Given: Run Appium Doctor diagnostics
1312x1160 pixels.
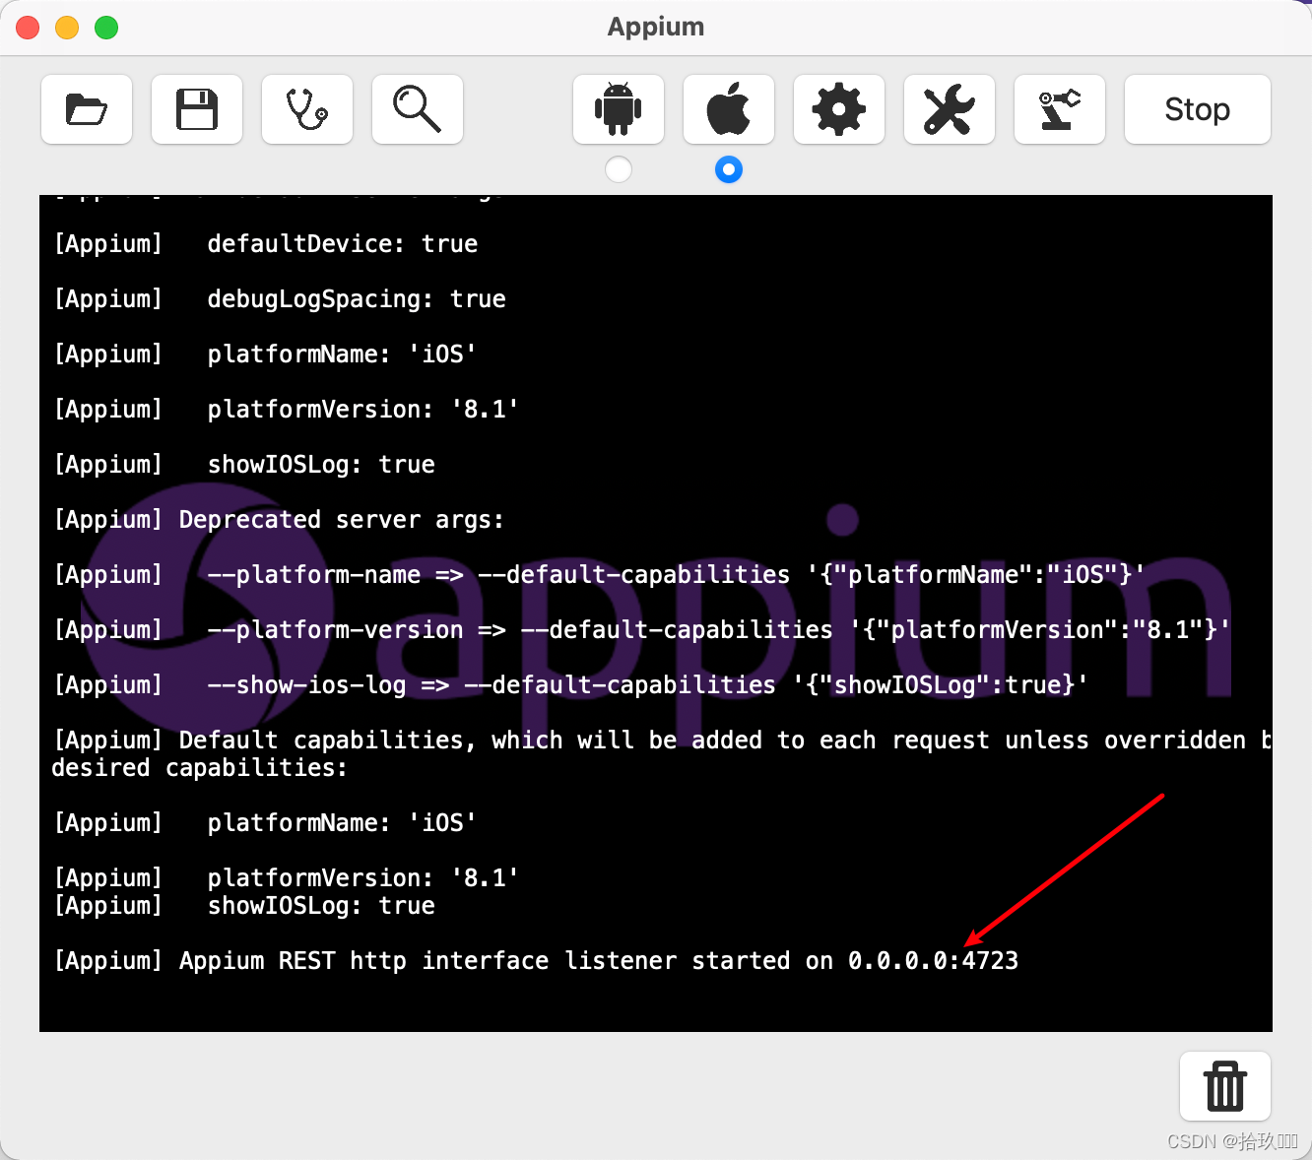Looking at the screenshot, I should pos(306,109).
